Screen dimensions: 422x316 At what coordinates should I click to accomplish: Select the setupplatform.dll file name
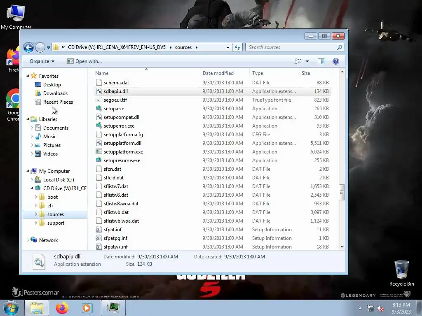point(122,143)
